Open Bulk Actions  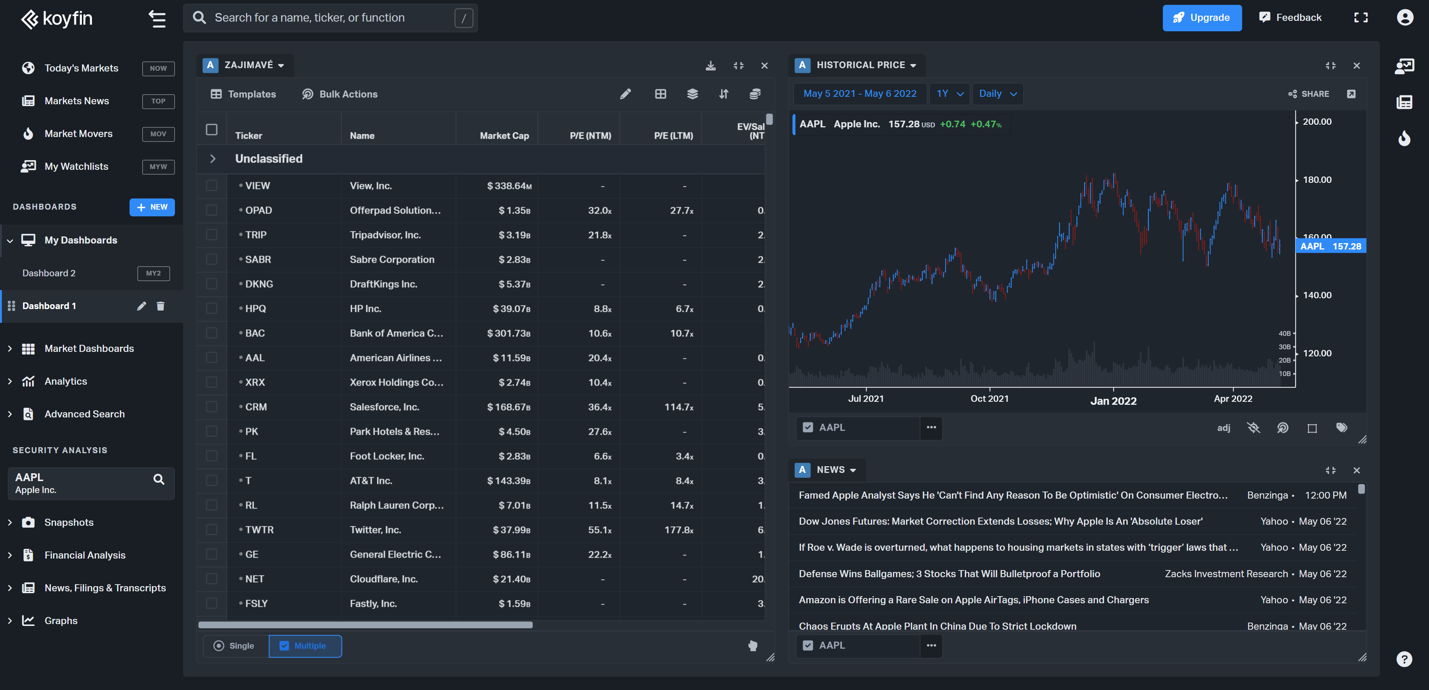pos(339,94)
